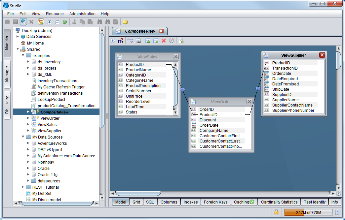This screenshot has height=220, width=345.
Task: Close the ViewSupplier table box
Action: click(x=322, y=55)
